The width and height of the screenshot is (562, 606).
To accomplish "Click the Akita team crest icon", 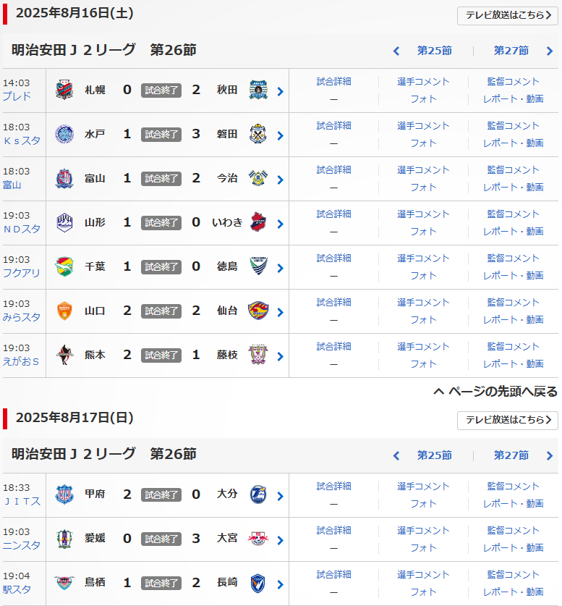I will (258, 90).
